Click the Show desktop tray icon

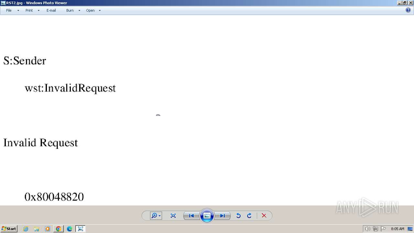[410, 229]
